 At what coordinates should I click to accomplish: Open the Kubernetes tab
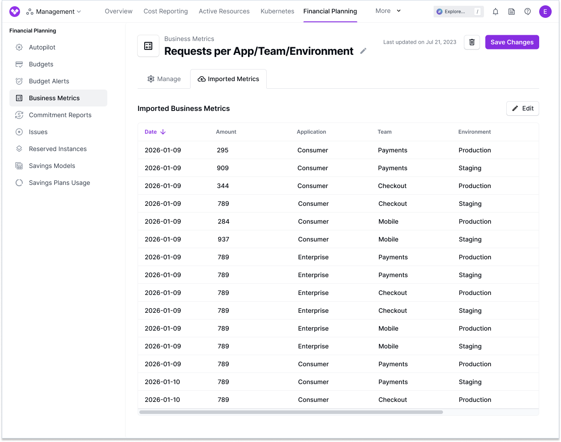click(277, 11)
